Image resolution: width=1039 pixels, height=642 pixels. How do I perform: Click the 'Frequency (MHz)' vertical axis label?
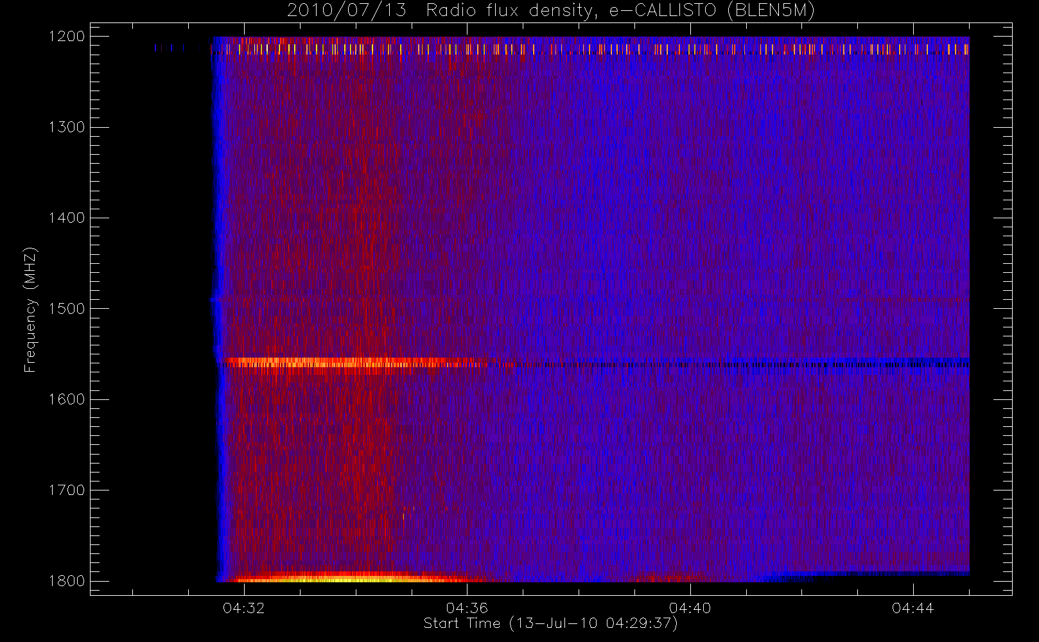(x=30, y=309)
